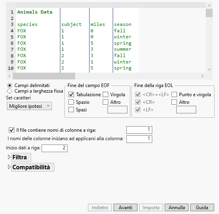Screen dimensions: 219x214
Task: Click 'winter' value in row 9
Action: point(123,62)
